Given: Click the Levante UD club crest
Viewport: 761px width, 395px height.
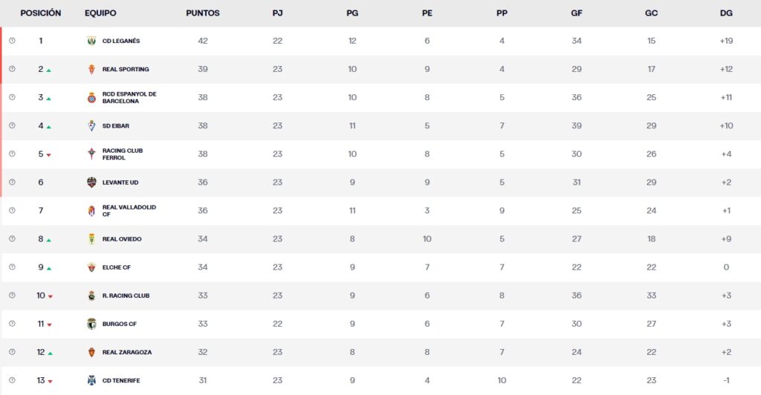Looking at the screenshot, I should pyautogui.click(x=91, y=183).
